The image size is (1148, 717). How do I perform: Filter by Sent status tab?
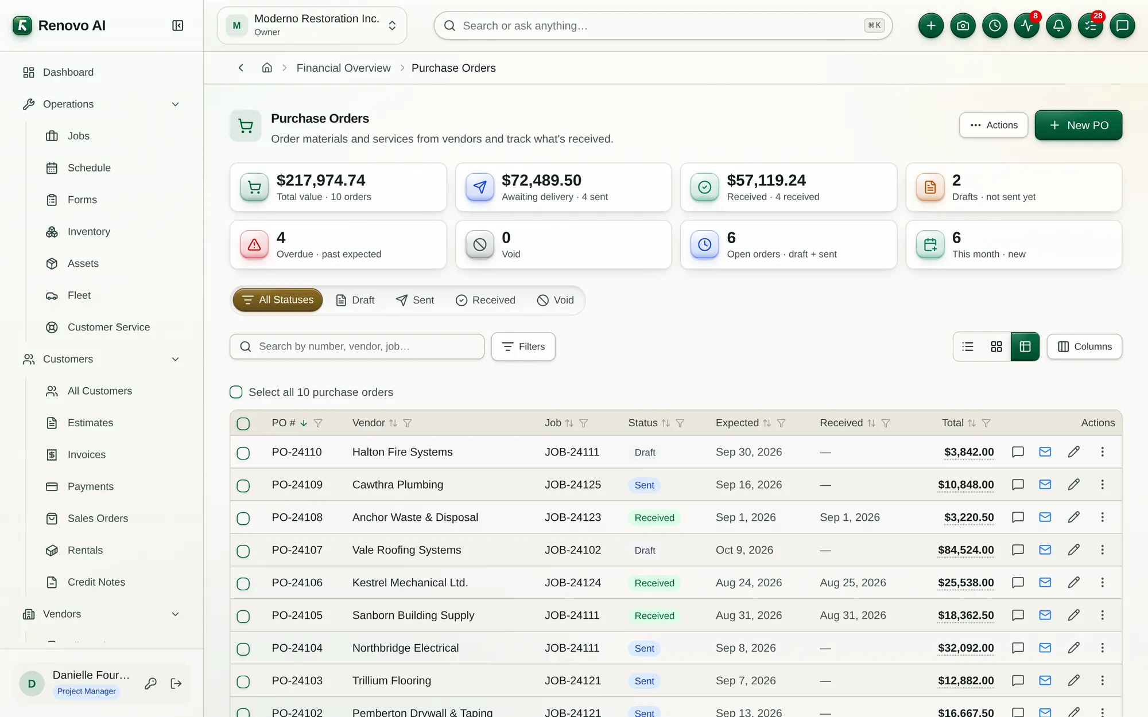tap(415, 300)
